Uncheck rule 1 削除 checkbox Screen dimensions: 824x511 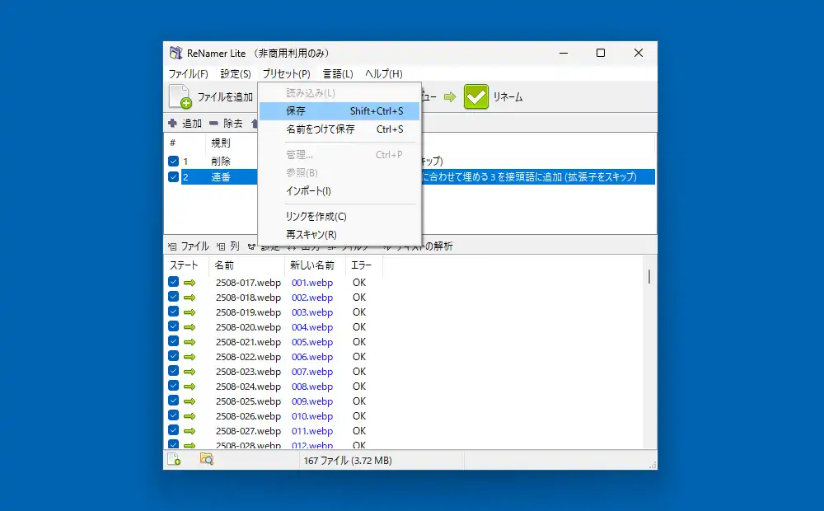click(x=173, y=162)
